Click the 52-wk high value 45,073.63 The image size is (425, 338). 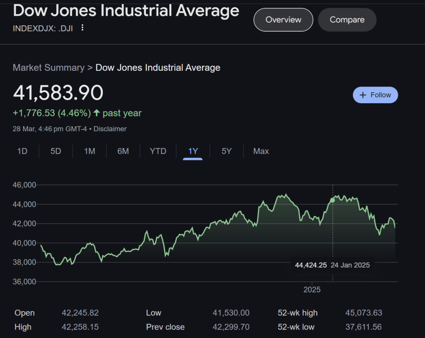pyautogui.click(x=364, y=313)
